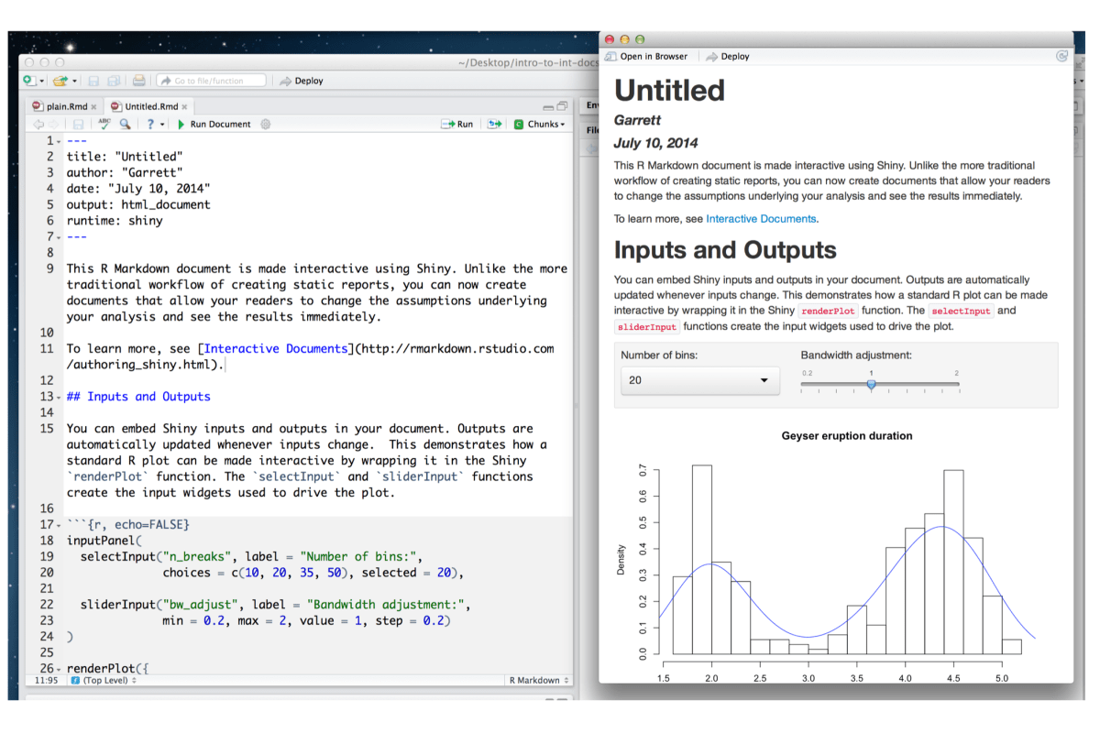Expand the Chunks dropdown menu
The width and height of the screenshot is (1100, 733).
coord(539,124)
